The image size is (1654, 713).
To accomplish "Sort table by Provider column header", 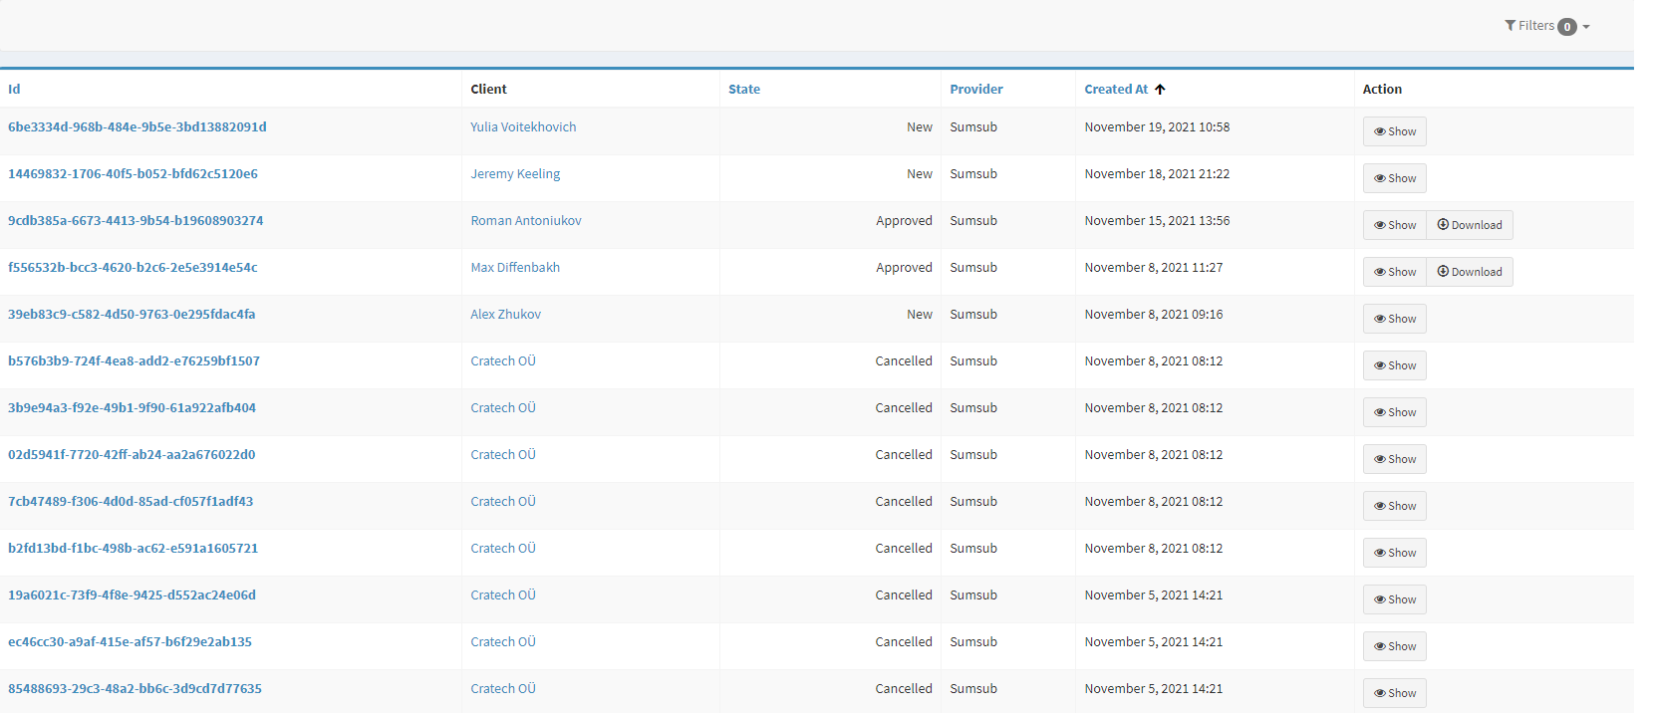I will tap(975, 90).
